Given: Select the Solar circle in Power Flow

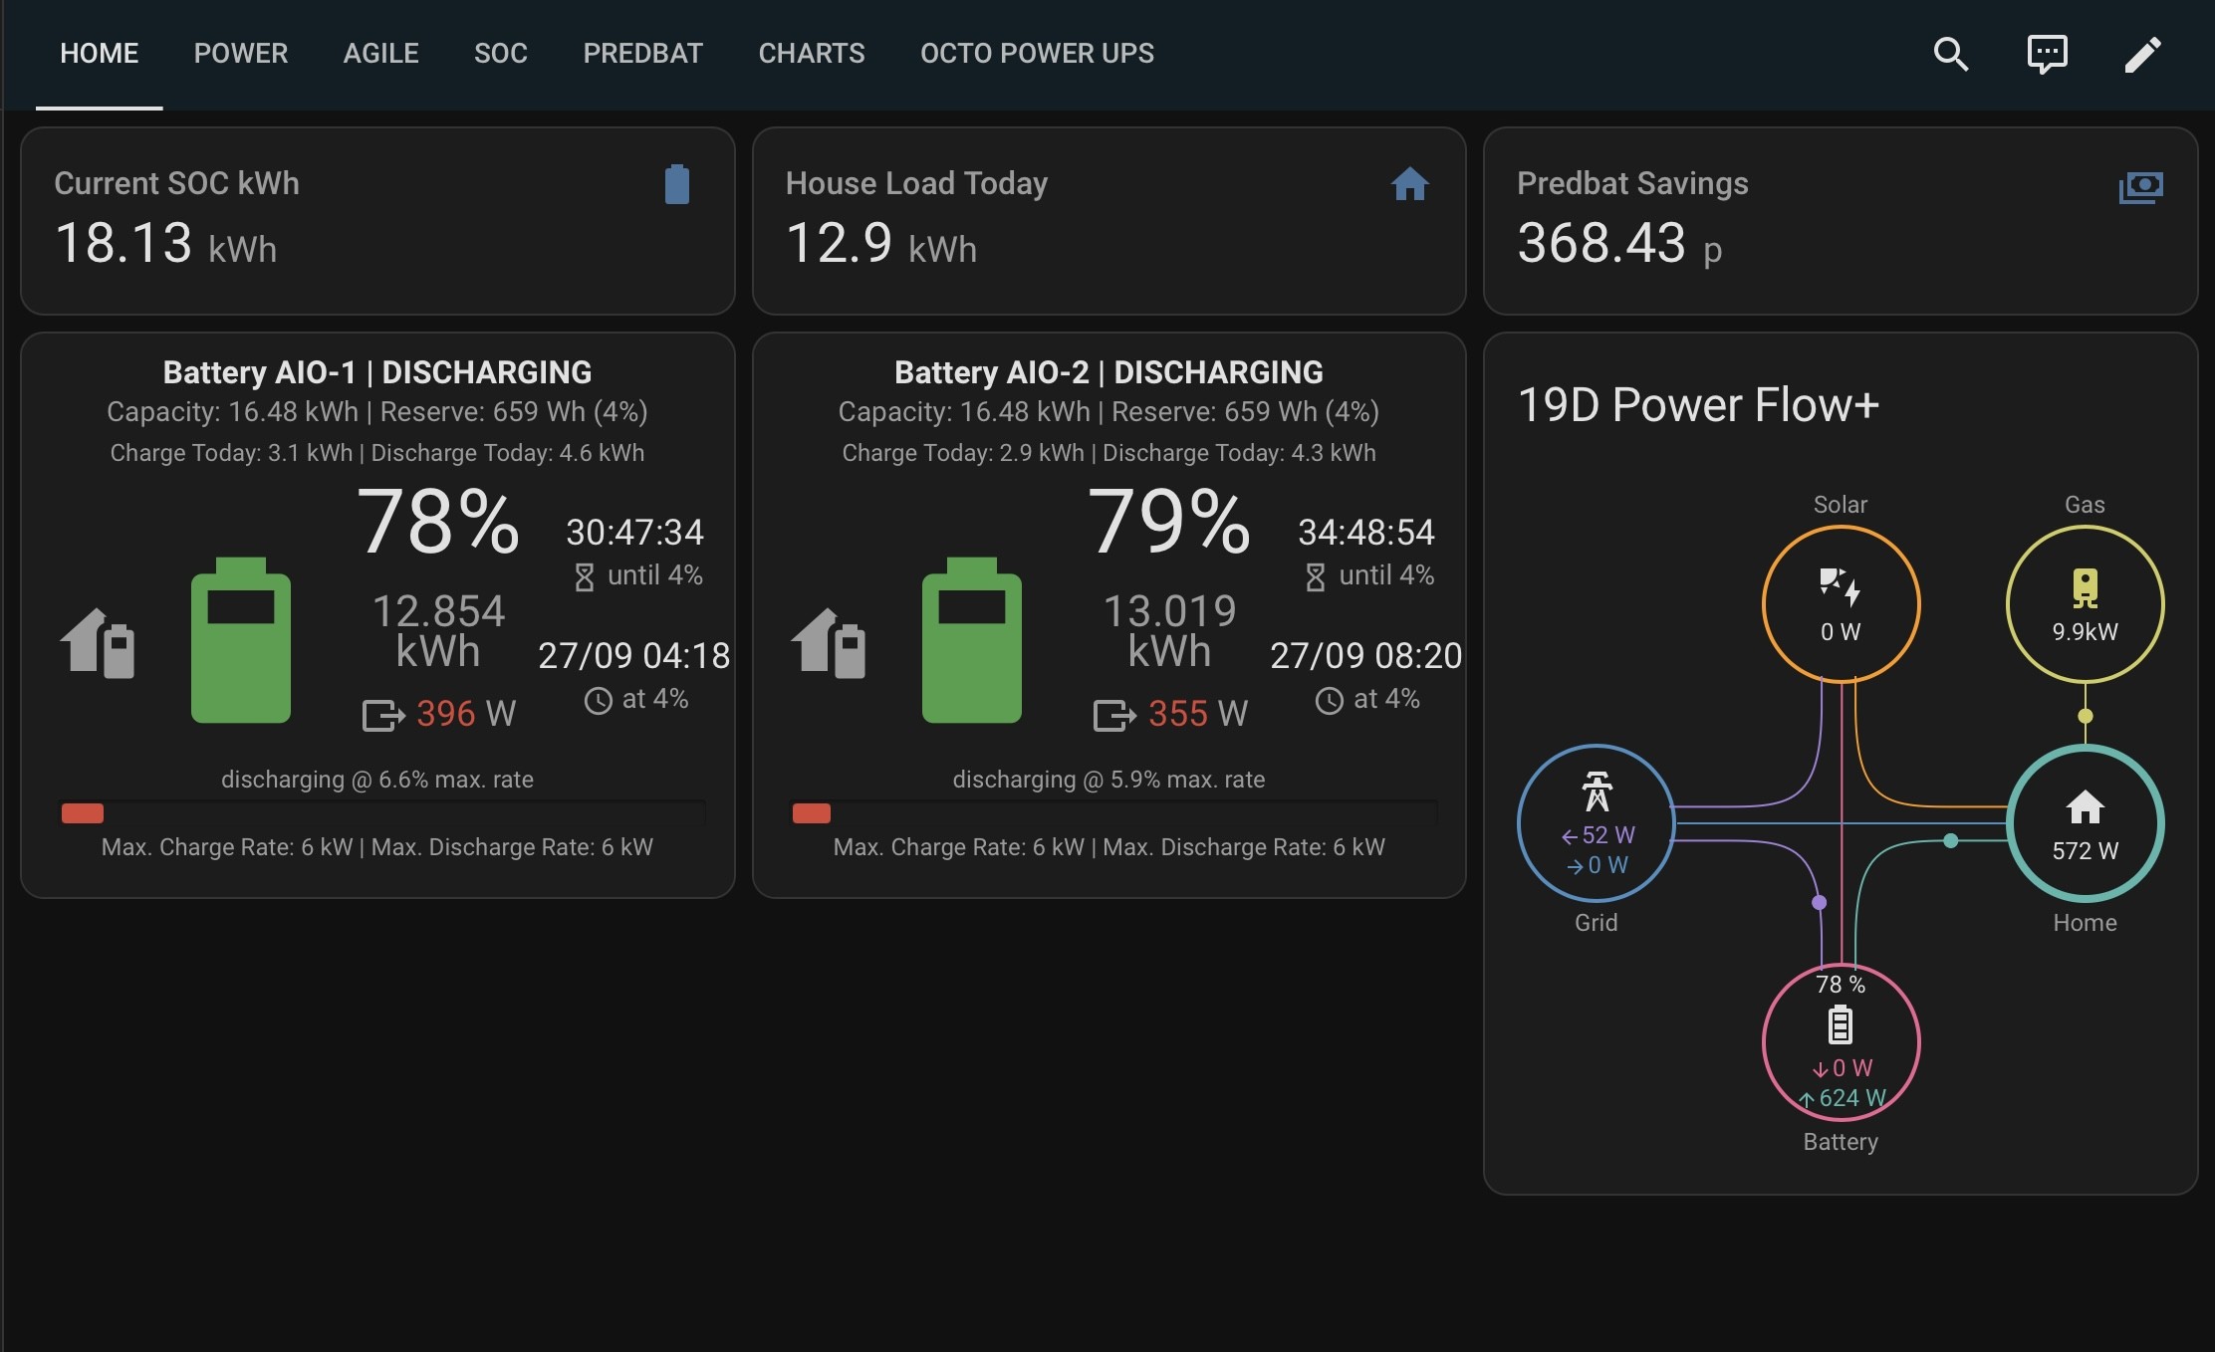Looking at the screenshot, I should point(1841,604).
